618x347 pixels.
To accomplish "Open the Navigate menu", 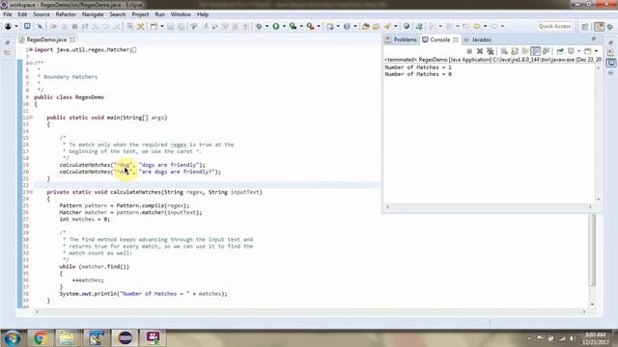I will point(93,14).
